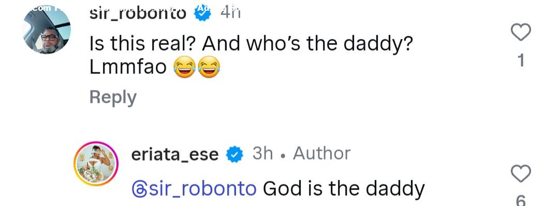The image size is (559, 206).
Task: Click the second laughing-crying emoji
Action: pos(209,67)
